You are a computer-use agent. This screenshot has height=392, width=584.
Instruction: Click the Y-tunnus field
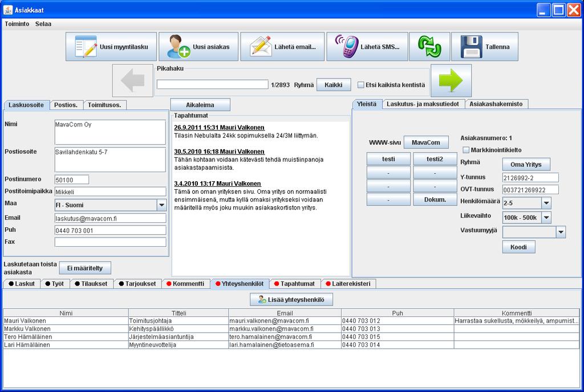point(530,178)
